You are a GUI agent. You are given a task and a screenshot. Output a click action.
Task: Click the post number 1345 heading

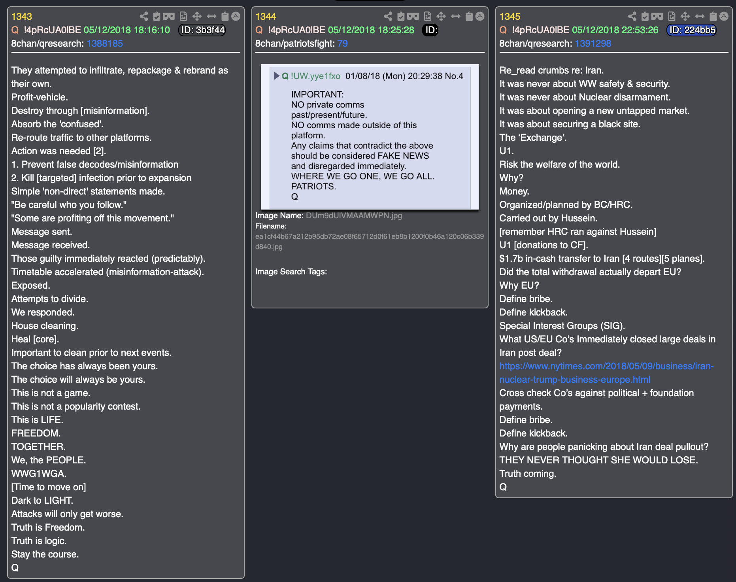(x=510, y=17)
